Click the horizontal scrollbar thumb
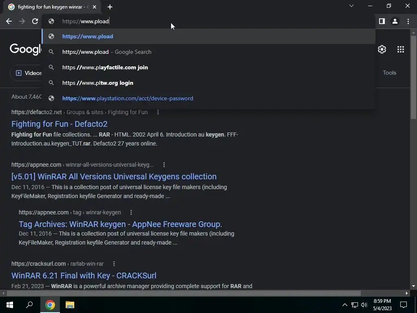Image resolution: width=417 pixels, height=313 pixels. (184, 293)
